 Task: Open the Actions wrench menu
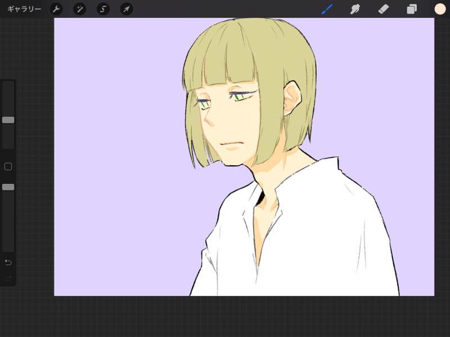(x=56, y=9)
